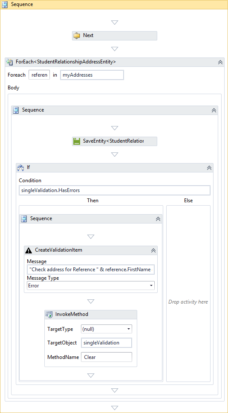Click the Condition field with singleValidation.HasErrors
Image resolution: width=228 pixels, height=413 pixels.
115,190
